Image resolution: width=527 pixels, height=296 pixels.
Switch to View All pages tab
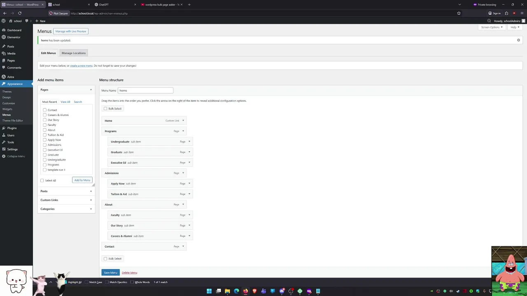coord(65,102)
